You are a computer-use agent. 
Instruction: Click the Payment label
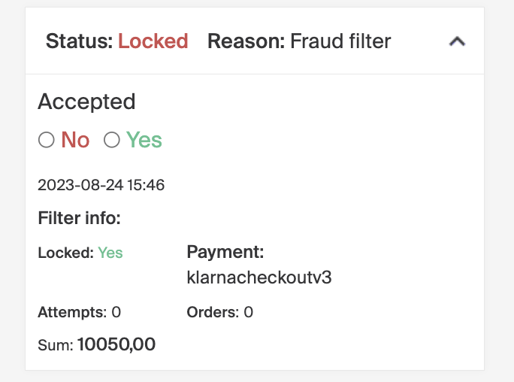(225, 252)
